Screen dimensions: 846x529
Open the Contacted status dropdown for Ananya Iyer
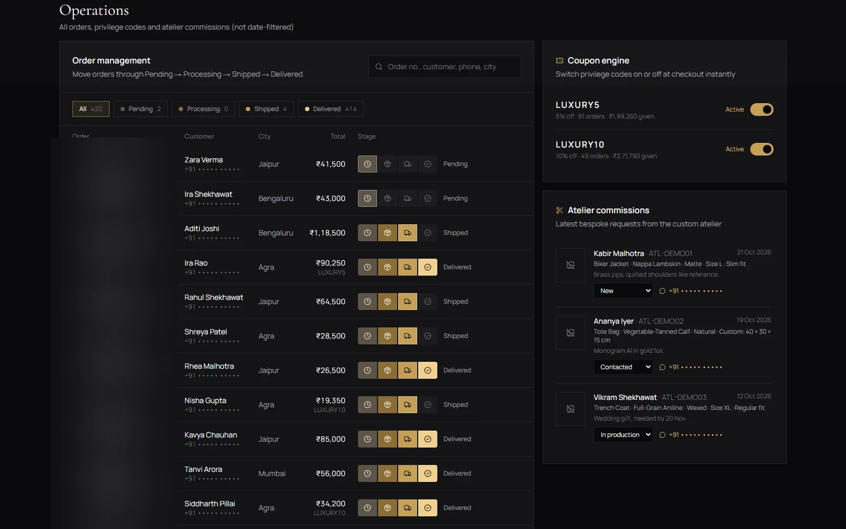click(x=623, y=367)
